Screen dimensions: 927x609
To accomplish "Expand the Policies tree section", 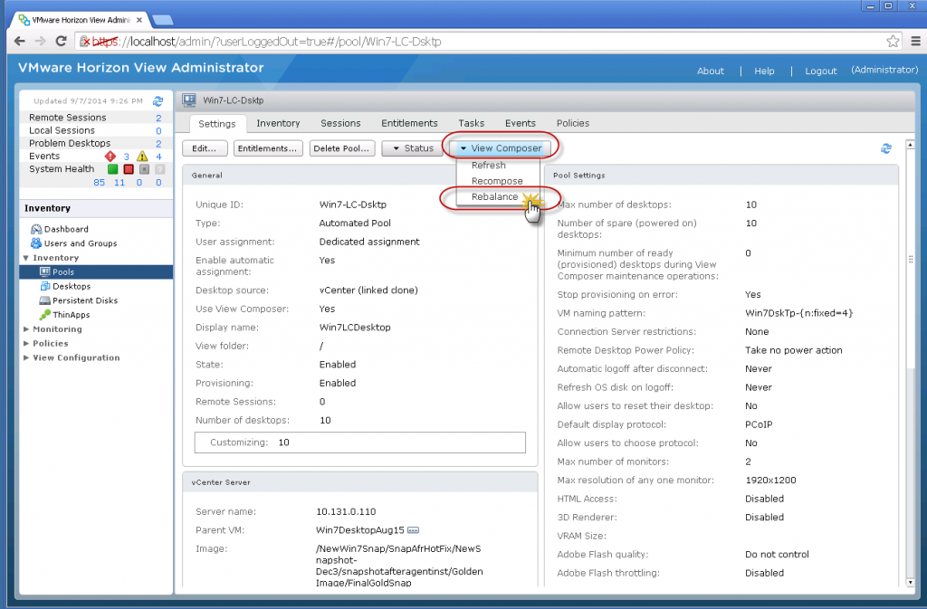I will 26,343.
